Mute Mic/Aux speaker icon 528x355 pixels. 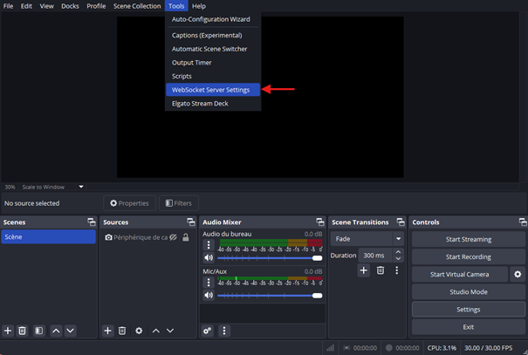click(209, 295)
